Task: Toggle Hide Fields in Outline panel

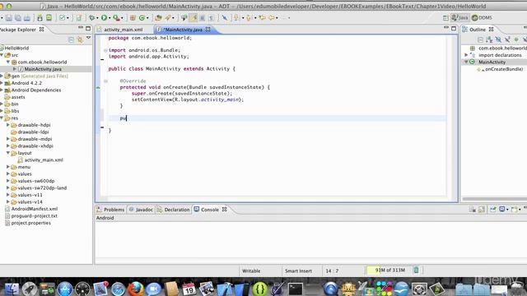Action: coord(498,40)
